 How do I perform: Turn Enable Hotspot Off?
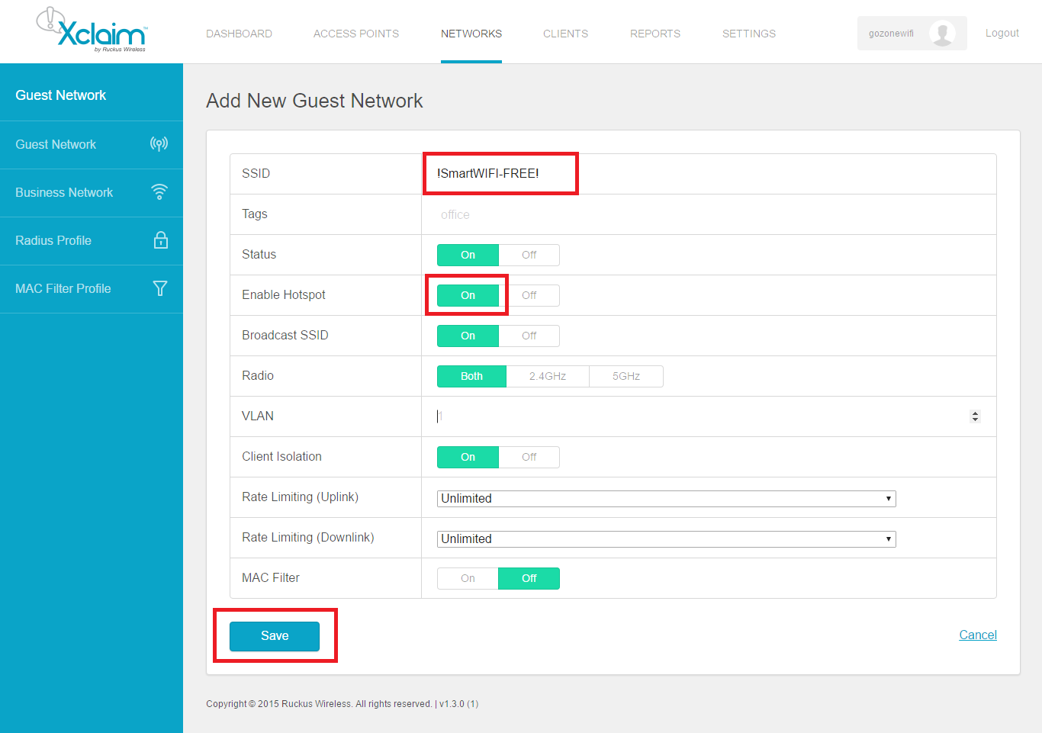point(529,295)
